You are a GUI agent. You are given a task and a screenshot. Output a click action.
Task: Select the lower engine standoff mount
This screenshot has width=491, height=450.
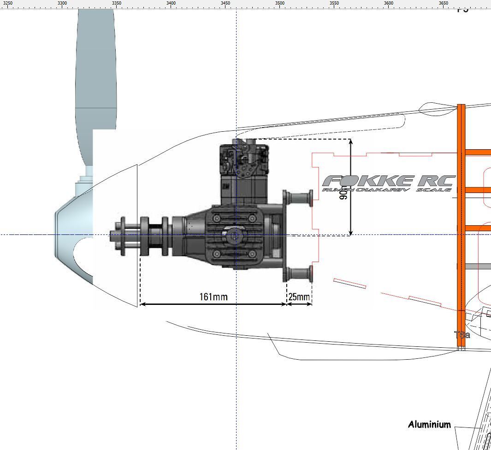[299, 274]
